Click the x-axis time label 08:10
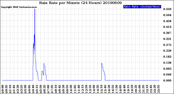Image resolution: width=174 pixels, height=94 pixels. pos(56,89)
